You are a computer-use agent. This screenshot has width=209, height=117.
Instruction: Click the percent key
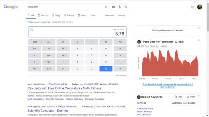[106, 42]
